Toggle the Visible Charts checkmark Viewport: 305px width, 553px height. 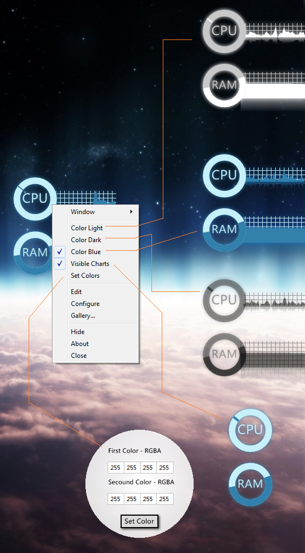[x=59, y=264]
